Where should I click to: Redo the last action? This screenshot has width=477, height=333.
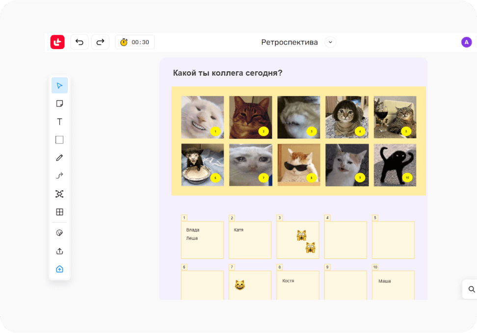click(100, 42)
